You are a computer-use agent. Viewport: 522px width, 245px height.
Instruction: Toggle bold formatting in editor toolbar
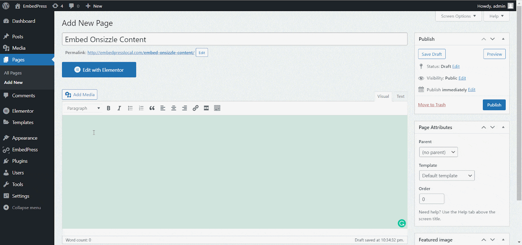click(x=109, y=108)
